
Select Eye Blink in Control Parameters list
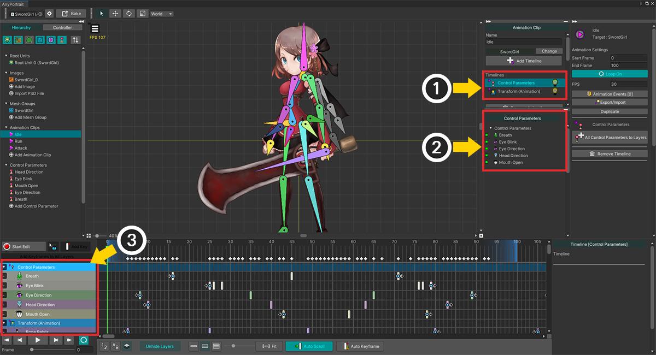507,142
